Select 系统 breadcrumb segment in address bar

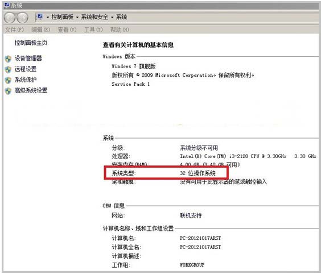[121, 16]
